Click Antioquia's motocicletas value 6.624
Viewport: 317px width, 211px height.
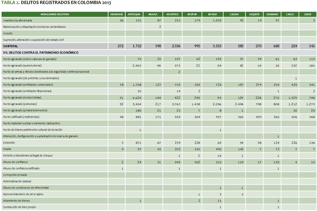click(x=136, y=98)
